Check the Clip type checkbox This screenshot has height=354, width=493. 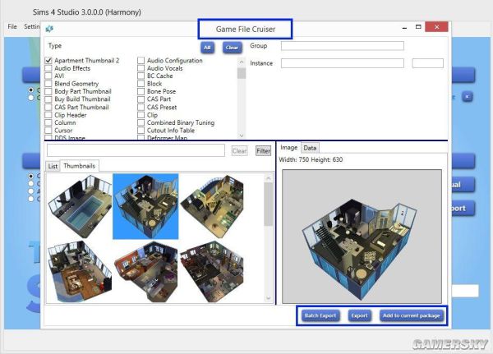[x=141, y=115]
